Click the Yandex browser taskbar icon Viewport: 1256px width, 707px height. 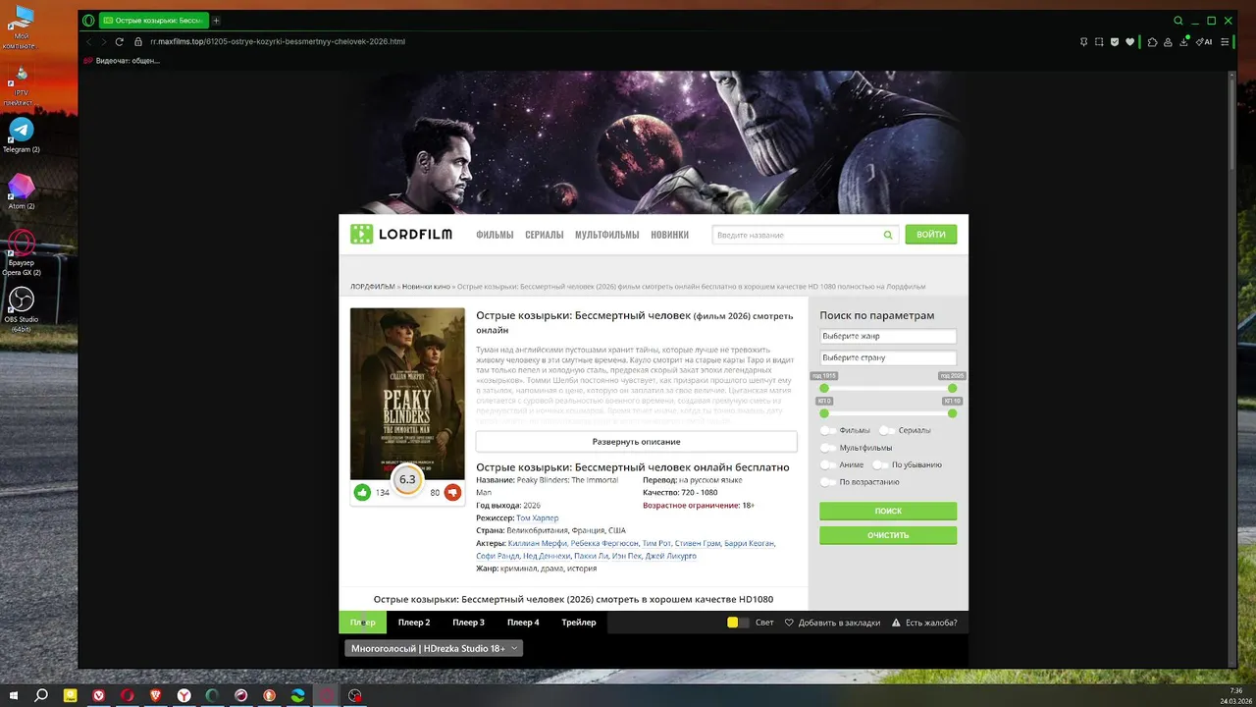tap(184, 695)
